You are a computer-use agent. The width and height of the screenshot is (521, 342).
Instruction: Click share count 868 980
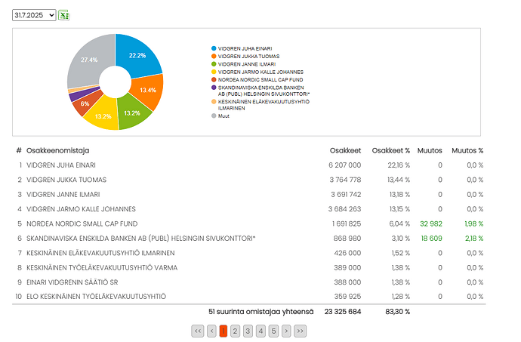pyautogui.click(x=347, y=239)
